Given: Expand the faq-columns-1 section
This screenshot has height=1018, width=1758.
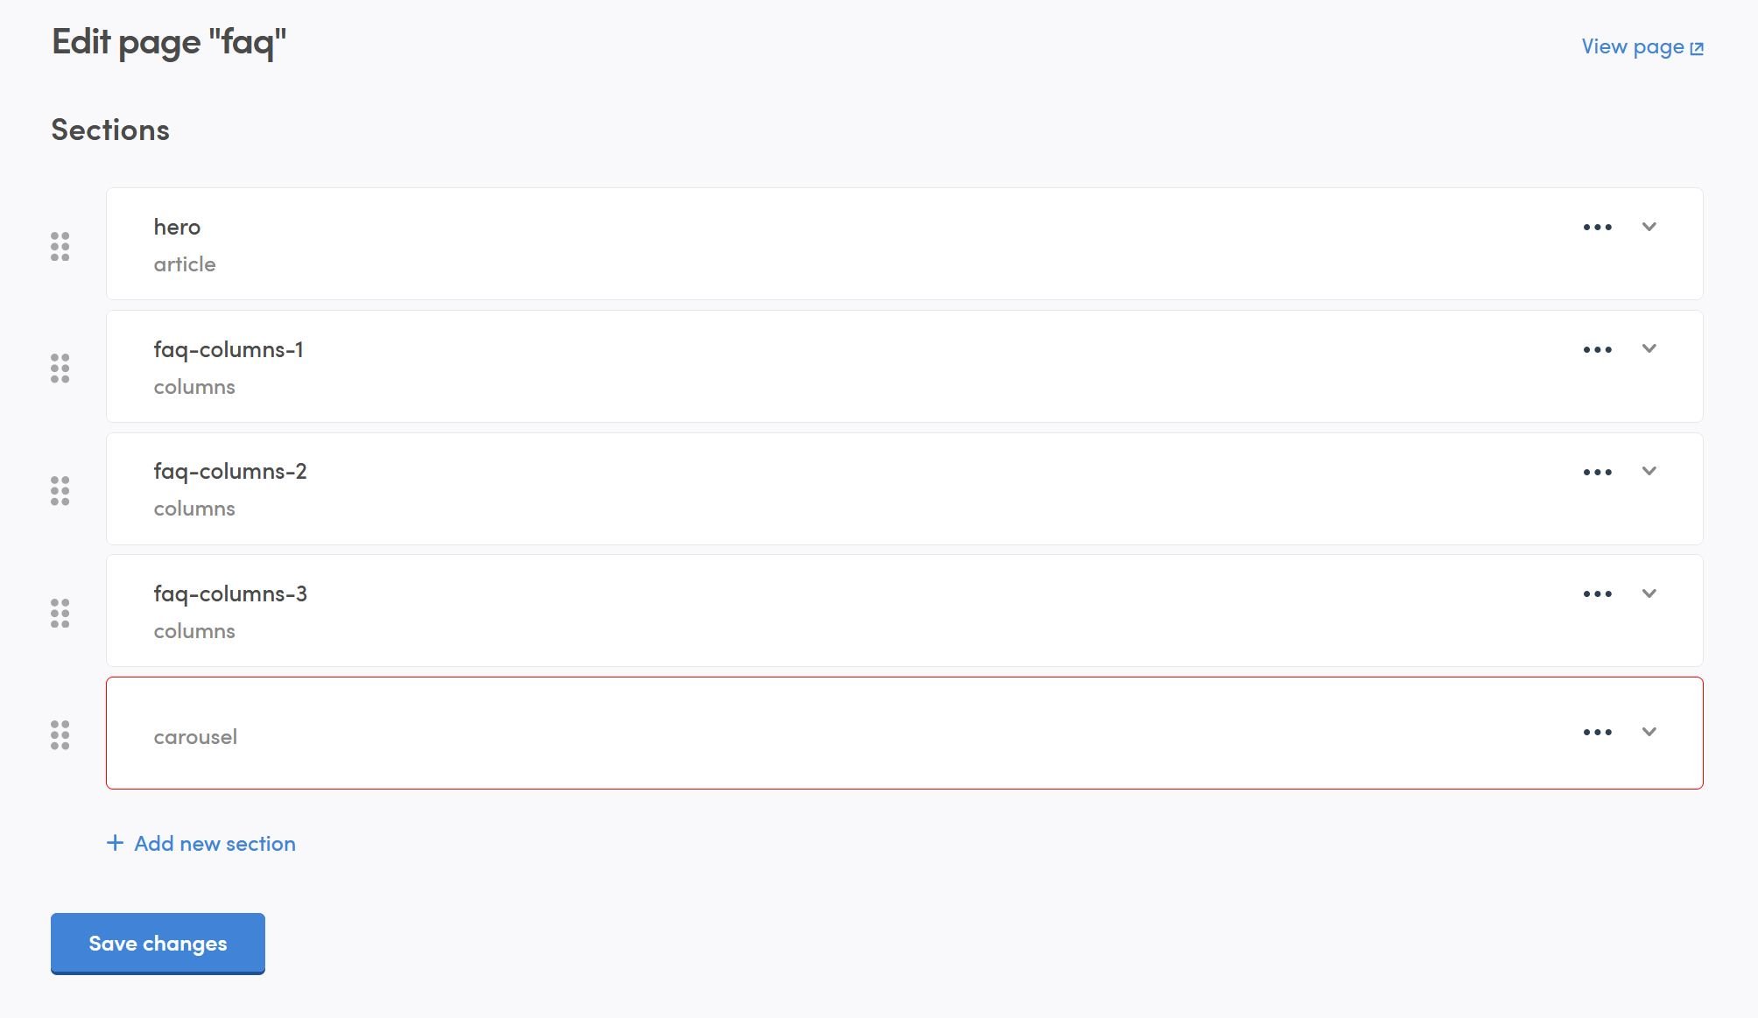Looking at the screenshot, I should (1649, 348).
